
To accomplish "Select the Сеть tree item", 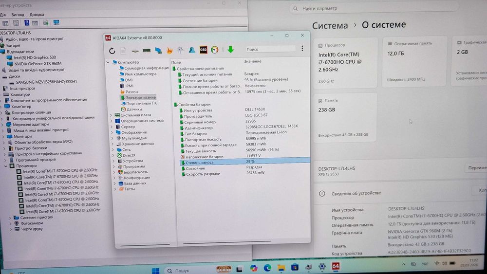I will 124,149.
